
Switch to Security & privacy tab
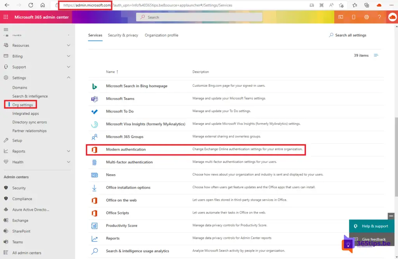[123, 35]
